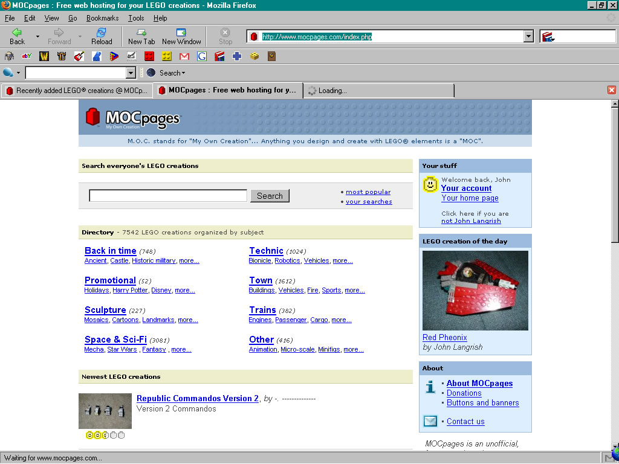The width and height of the screenshot is (619, 464).
Task: Open a New Tab from toolbar
Action: [x=141, y=36]
